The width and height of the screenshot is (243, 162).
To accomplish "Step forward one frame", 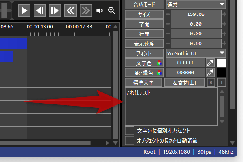I will pos(55,11).
